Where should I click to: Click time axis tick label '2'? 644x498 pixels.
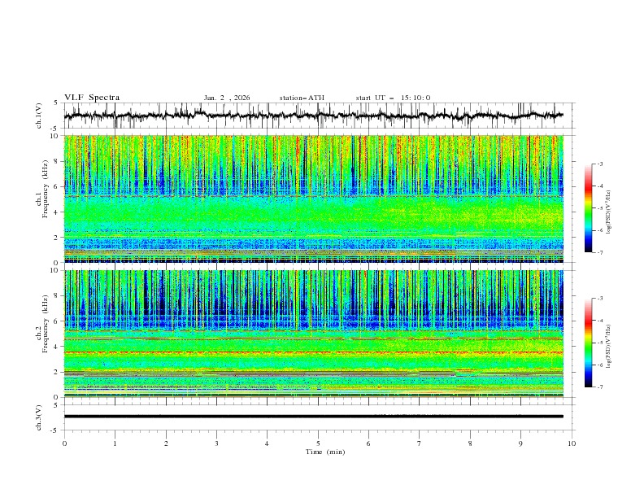(x=166, y=443)
